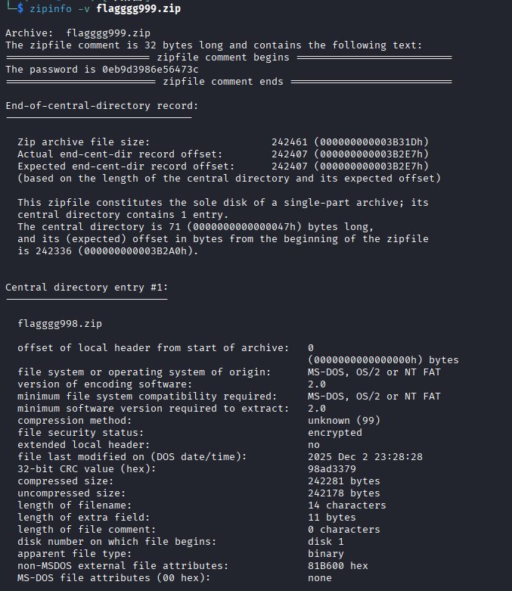Image resolution: width=512 pixels, height=591 pixels.
Task: Click the Actual end-cent-dir record offset label
Action: [119, 154]
